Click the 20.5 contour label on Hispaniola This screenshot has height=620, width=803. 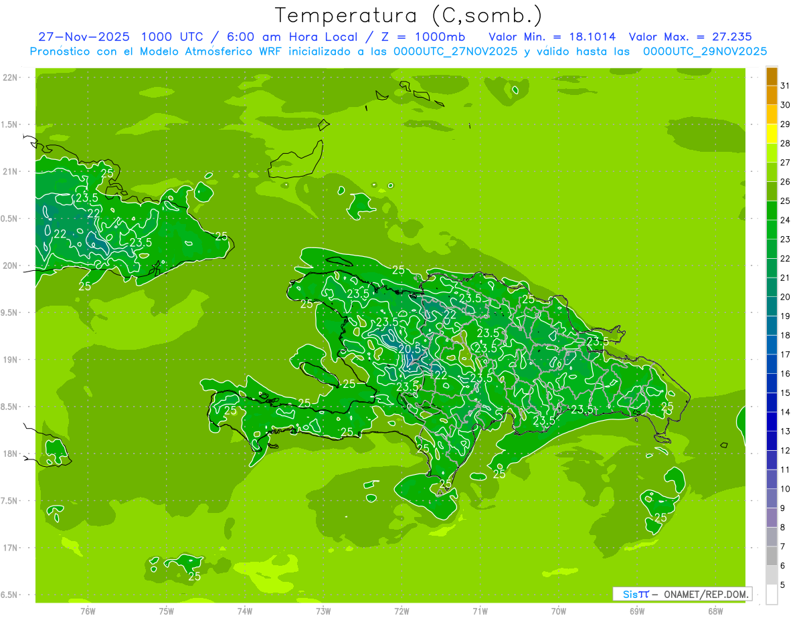click(409, 349)
